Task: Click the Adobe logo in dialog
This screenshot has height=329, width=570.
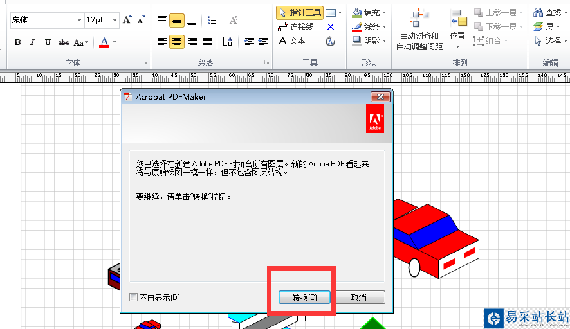Action: tap(375, 119)
